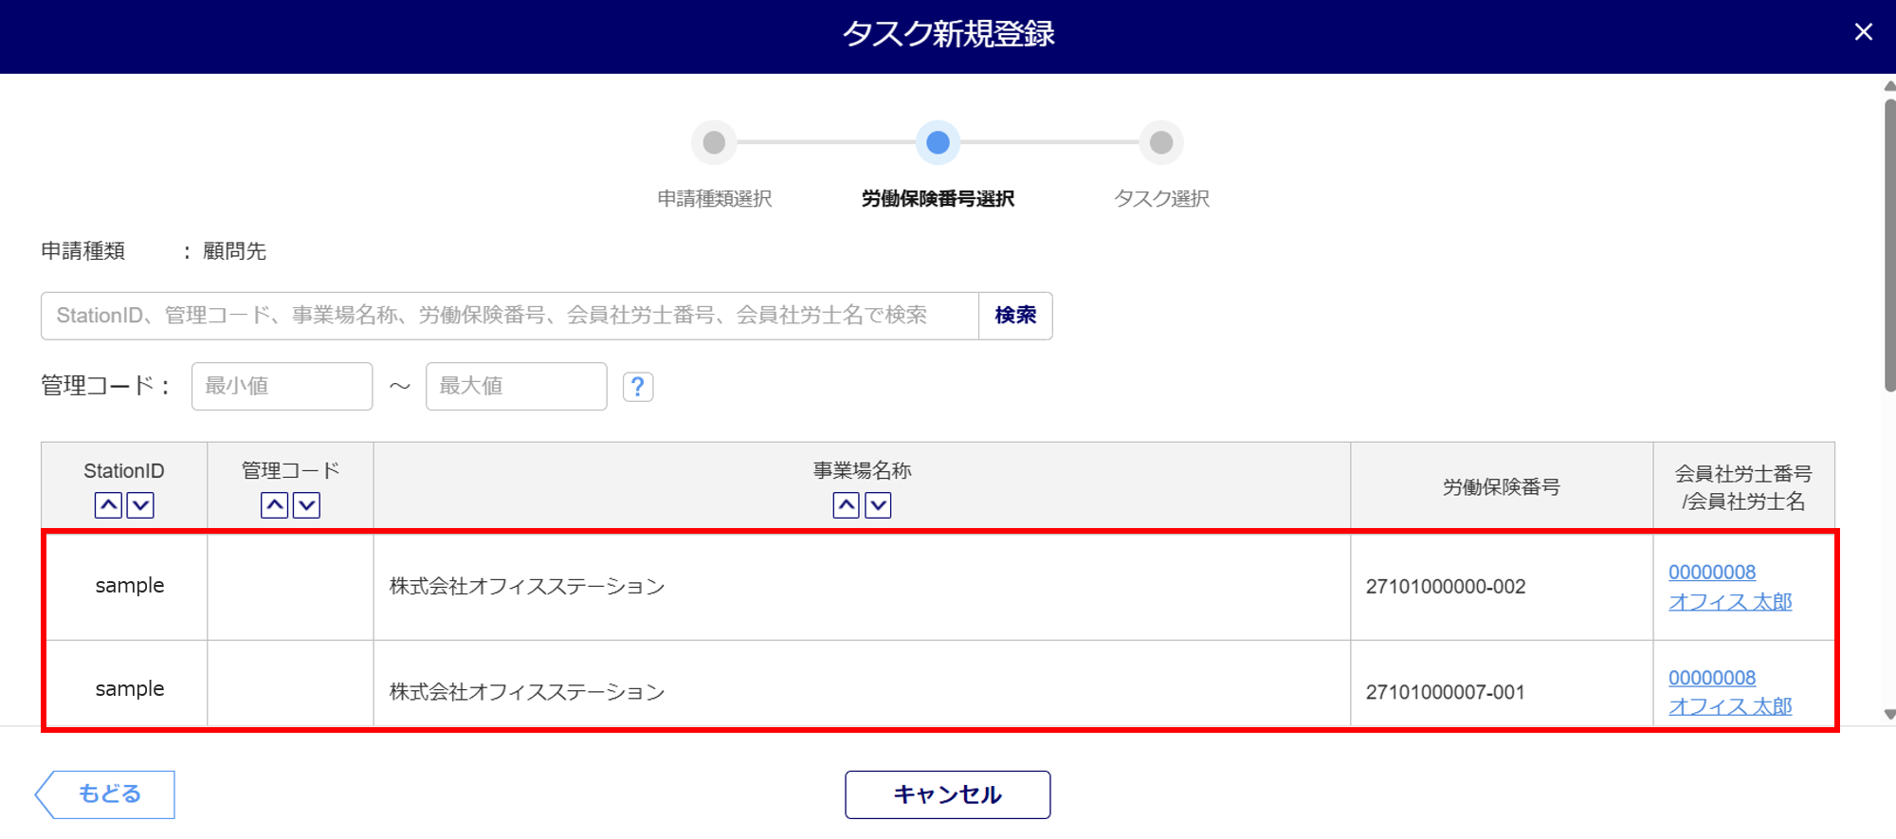Click the 最大値 management code field
The width and height of the screenshot is (1896, 839).
[x=516, y=387]
